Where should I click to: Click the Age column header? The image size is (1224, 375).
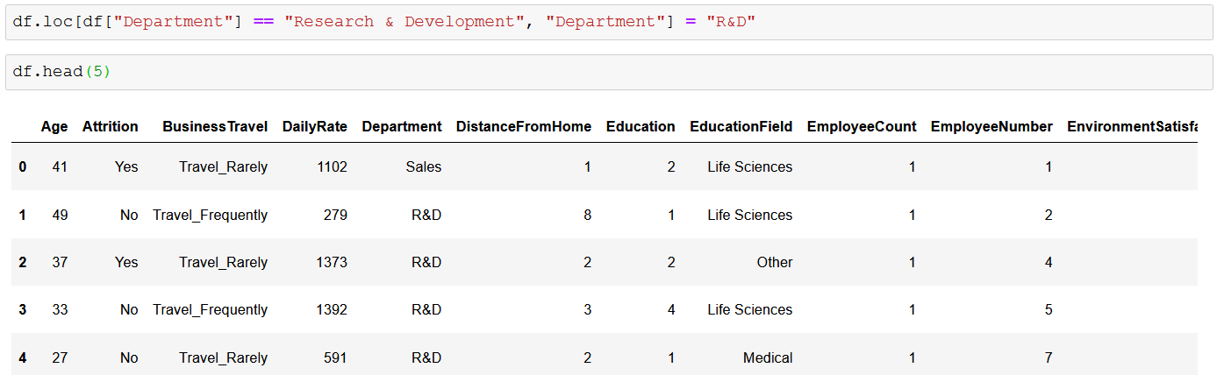tap(54, 126)
